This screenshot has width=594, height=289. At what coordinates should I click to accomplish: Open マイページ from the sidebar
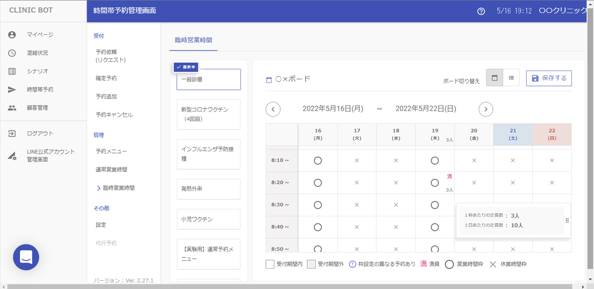pos(40,35)
